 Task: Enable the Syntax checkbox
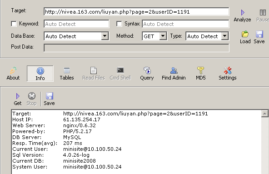click(119, 24)
